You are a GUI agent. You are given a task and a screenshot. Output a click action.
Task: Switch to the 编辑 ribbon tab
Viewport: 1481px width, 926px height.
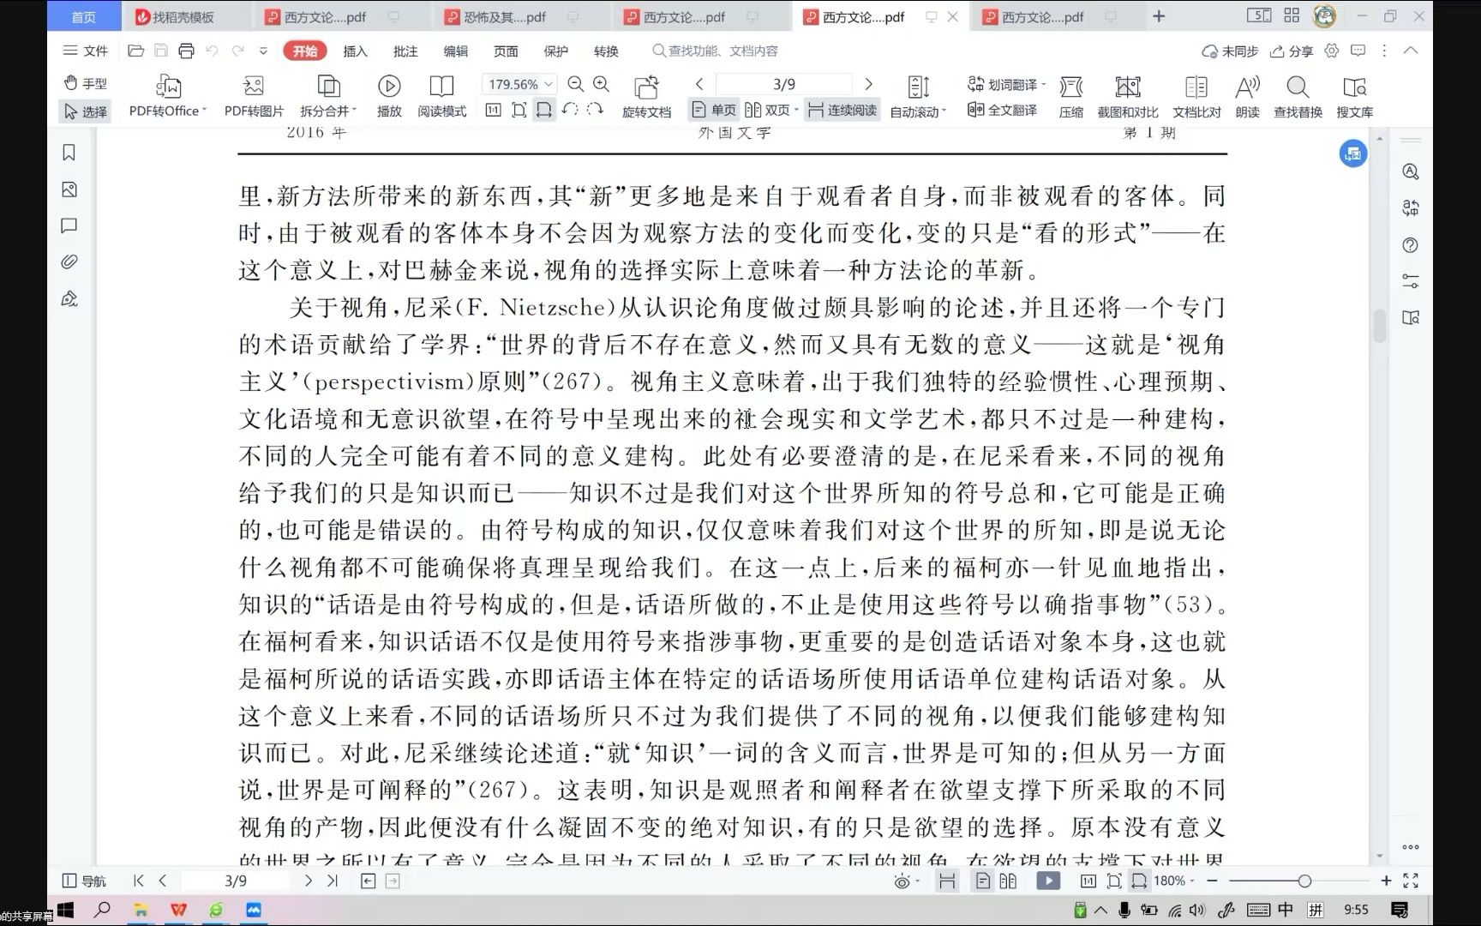click(x=455, y=51)
